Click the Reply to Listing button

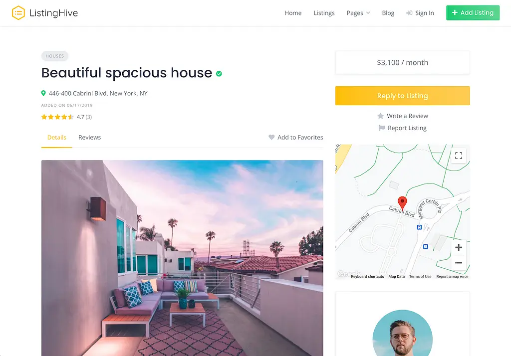pyautogui.click(x=403, y=96)
